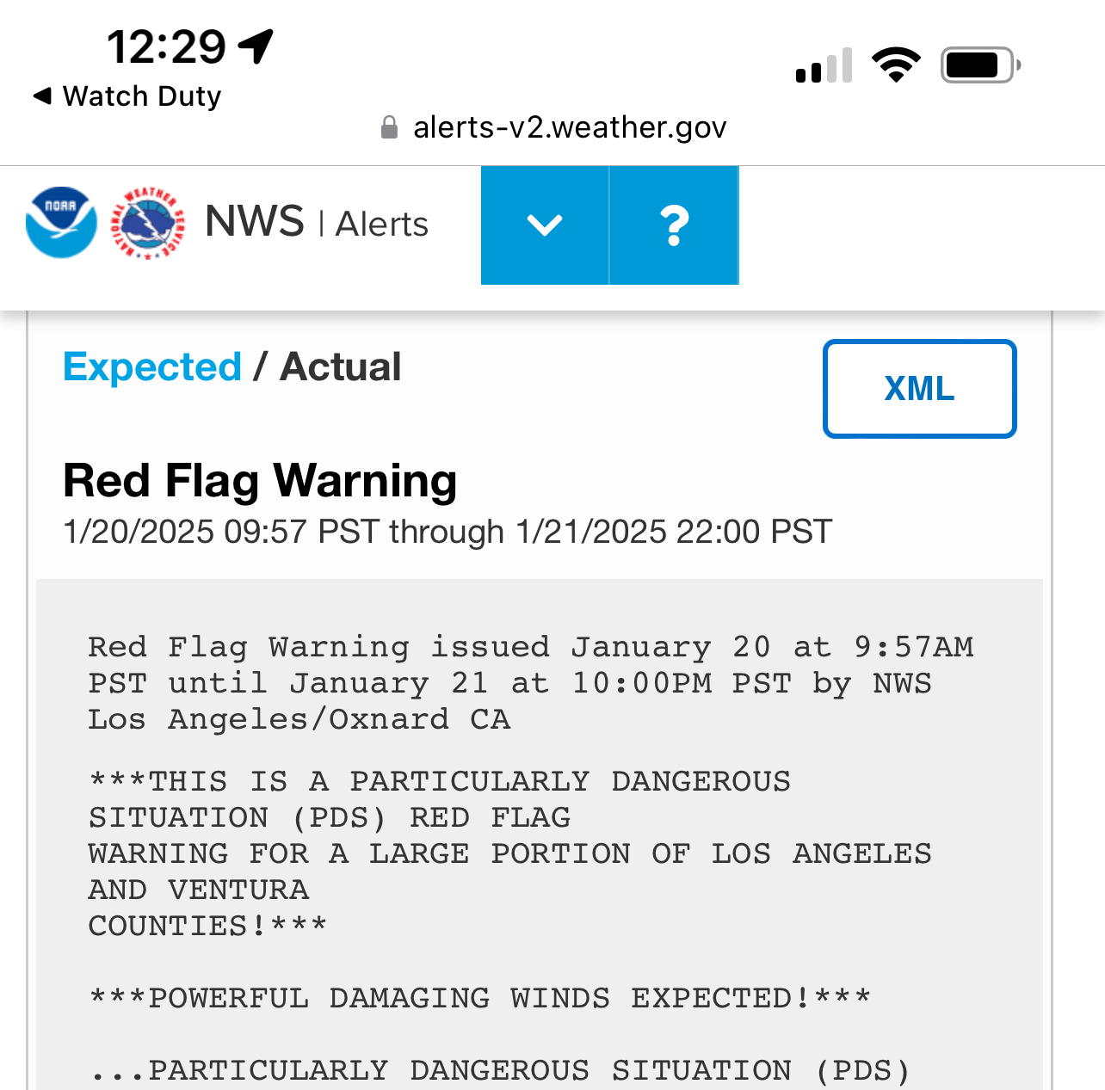Select the Actual status label
This screenshot has width=1105, height=1090.
[x=341, y=366]
